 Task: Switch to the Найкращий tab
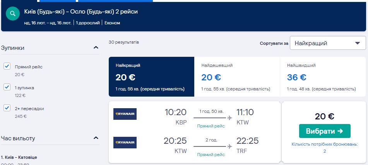click(151, 77)
